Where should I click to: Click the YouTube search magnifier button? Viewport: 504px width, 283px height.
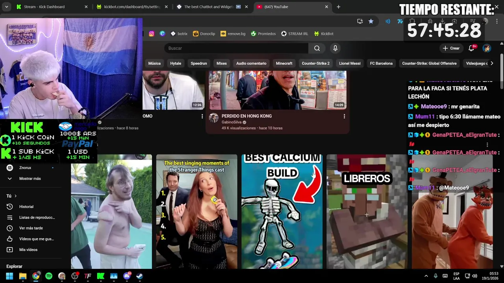317,48
